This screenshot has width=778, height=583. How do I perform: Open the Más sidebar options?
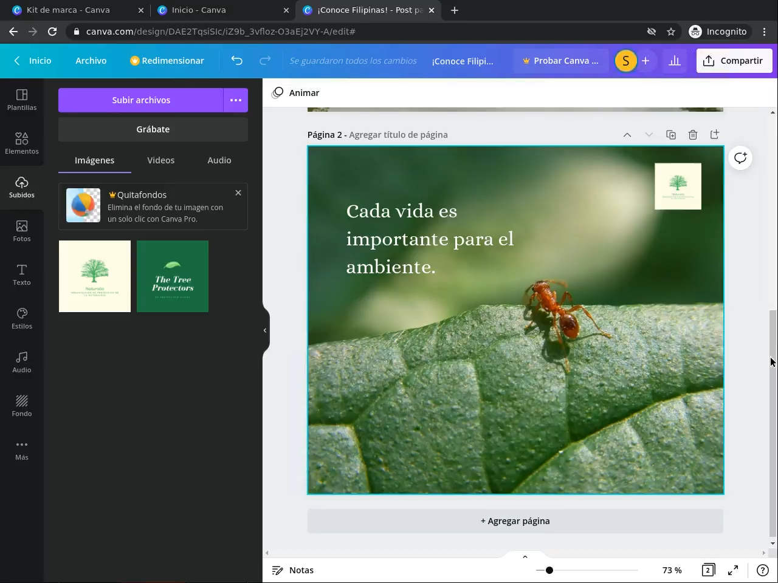[22, 449]
